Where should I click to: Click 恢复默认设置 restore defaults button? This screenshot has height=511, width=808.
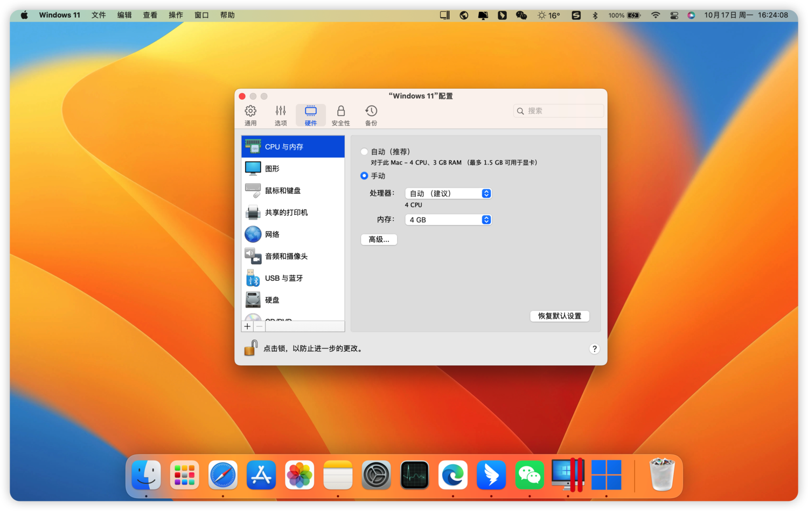[560, 316]
